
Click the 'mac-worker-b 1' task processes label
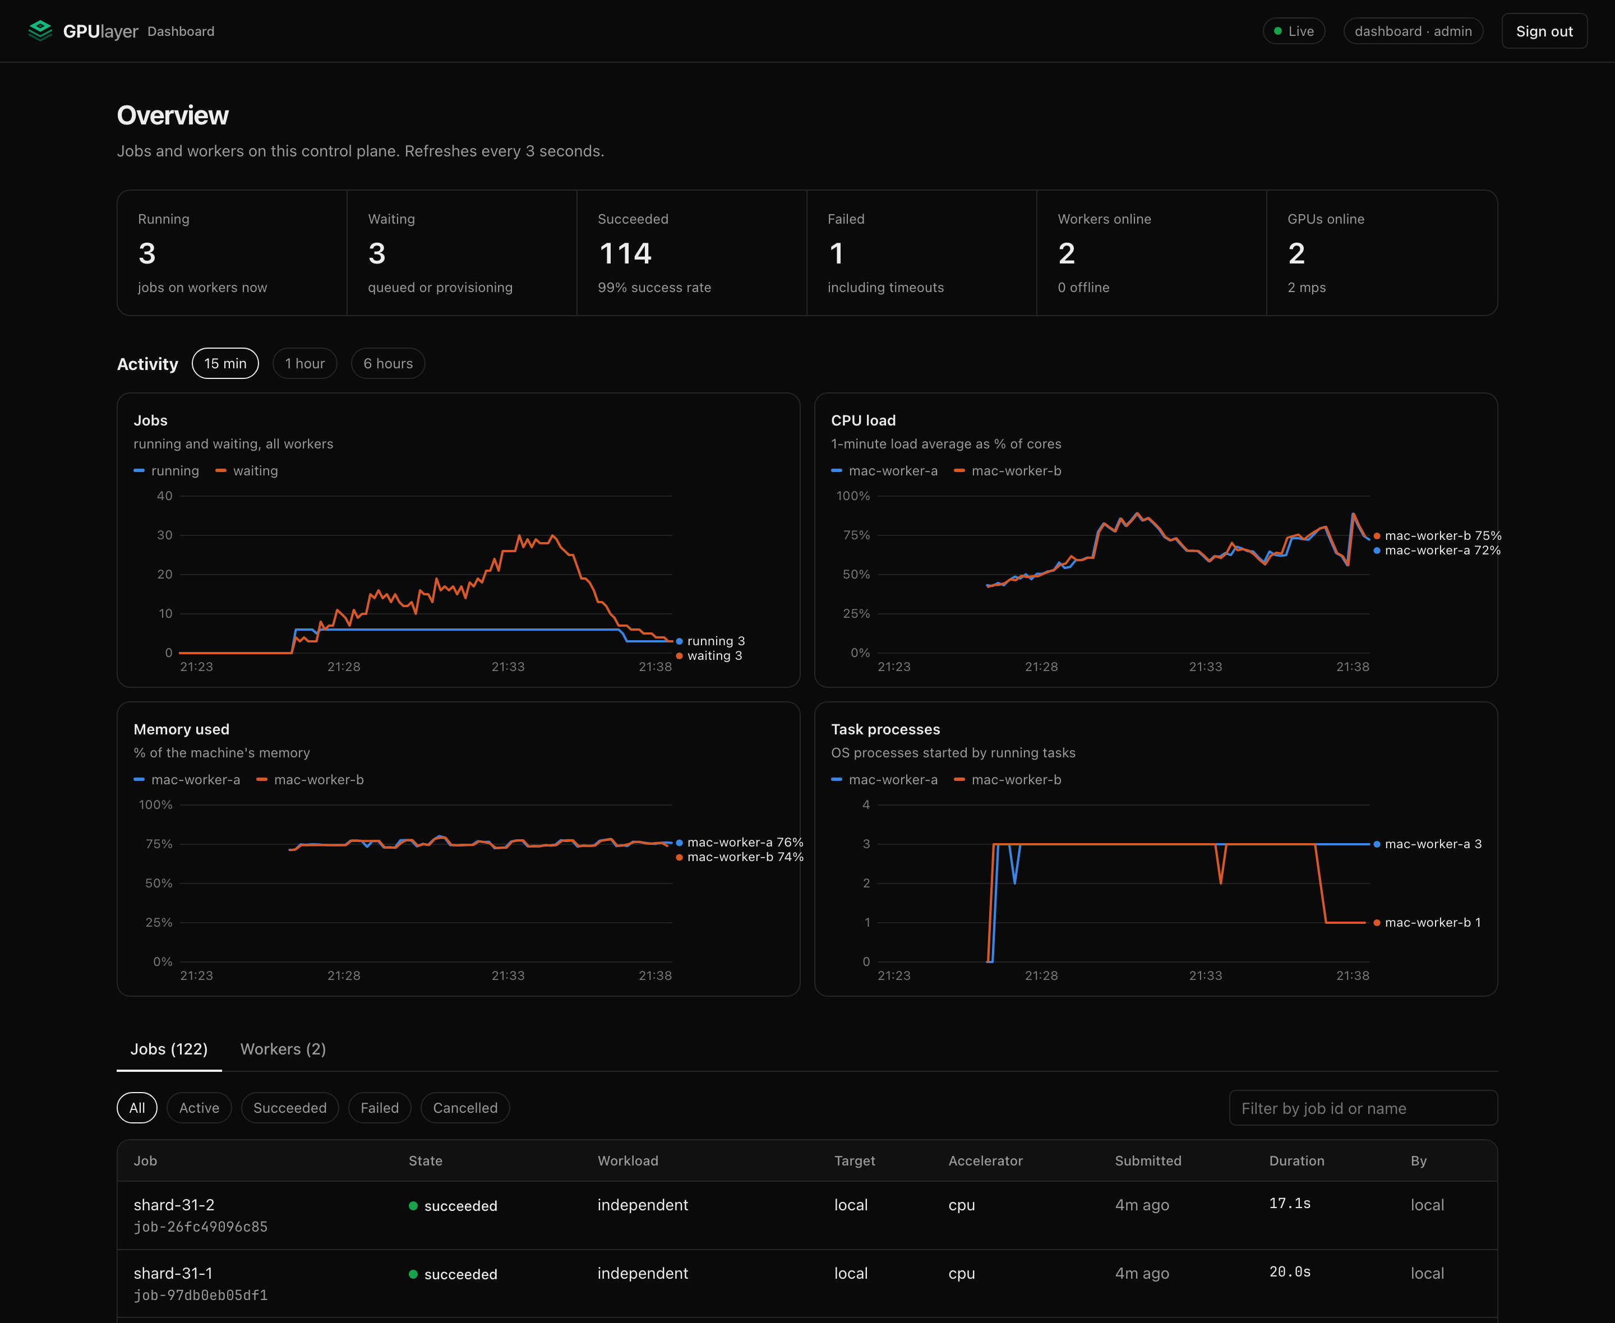1433,922
